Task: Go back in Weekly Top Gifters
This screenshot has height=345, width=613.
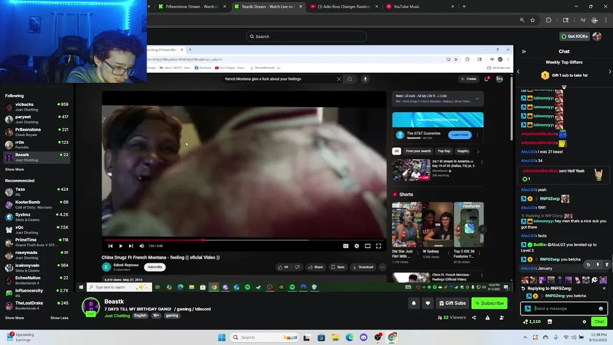Action: (x=518, y=72)
